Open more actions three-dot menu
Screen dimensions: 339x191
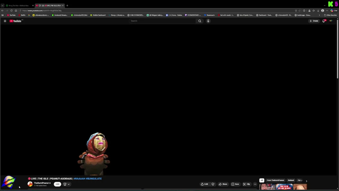coord(255,184)
